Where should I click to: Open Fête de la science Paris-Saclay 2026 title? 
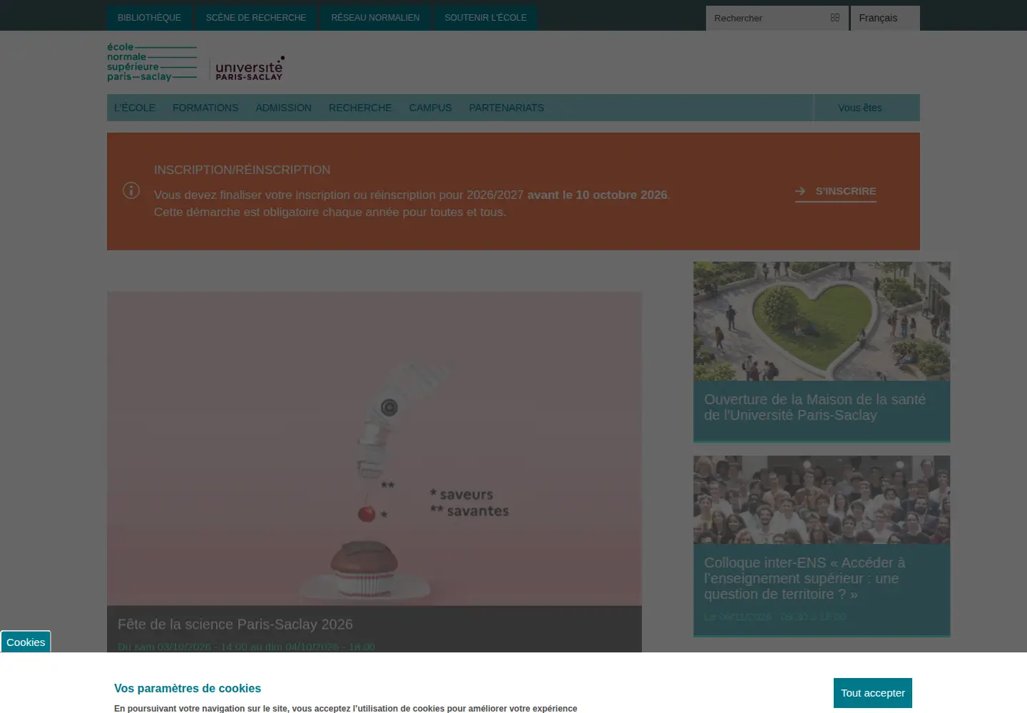(235, 624)
